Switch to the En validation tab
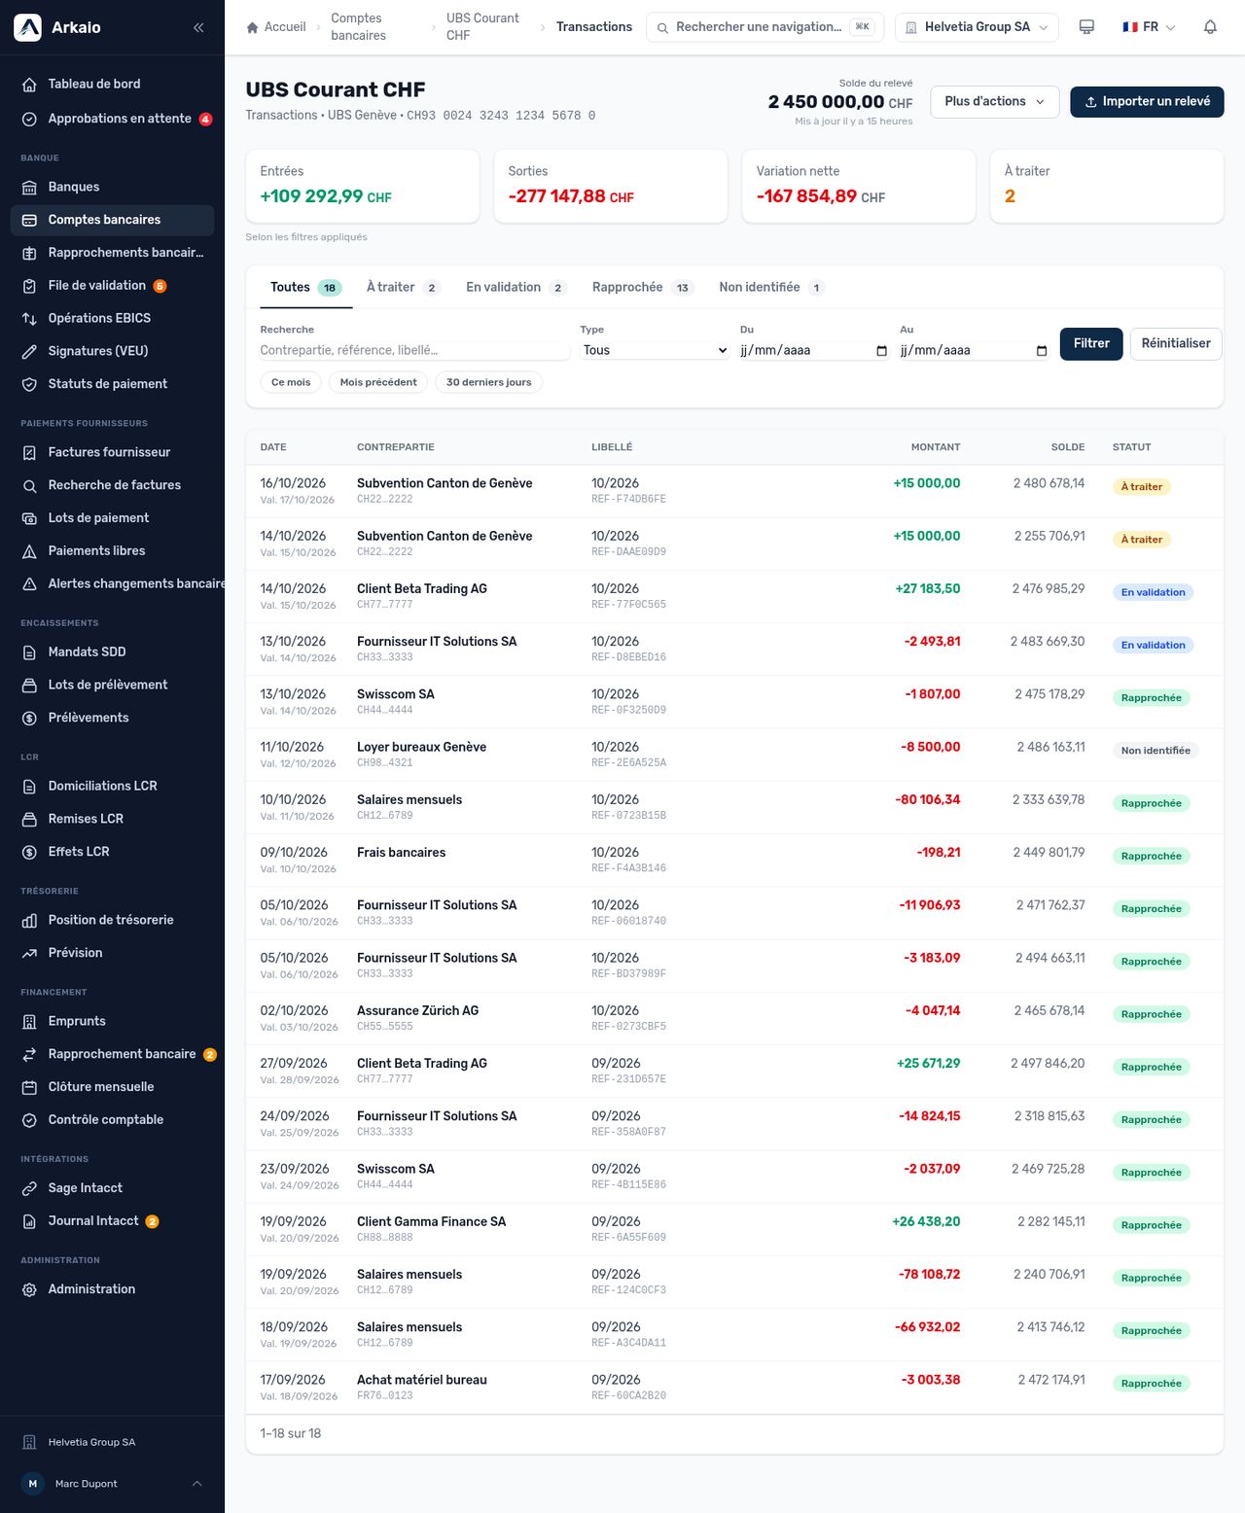This screenshot has width=1245, height=1513. 516,288
